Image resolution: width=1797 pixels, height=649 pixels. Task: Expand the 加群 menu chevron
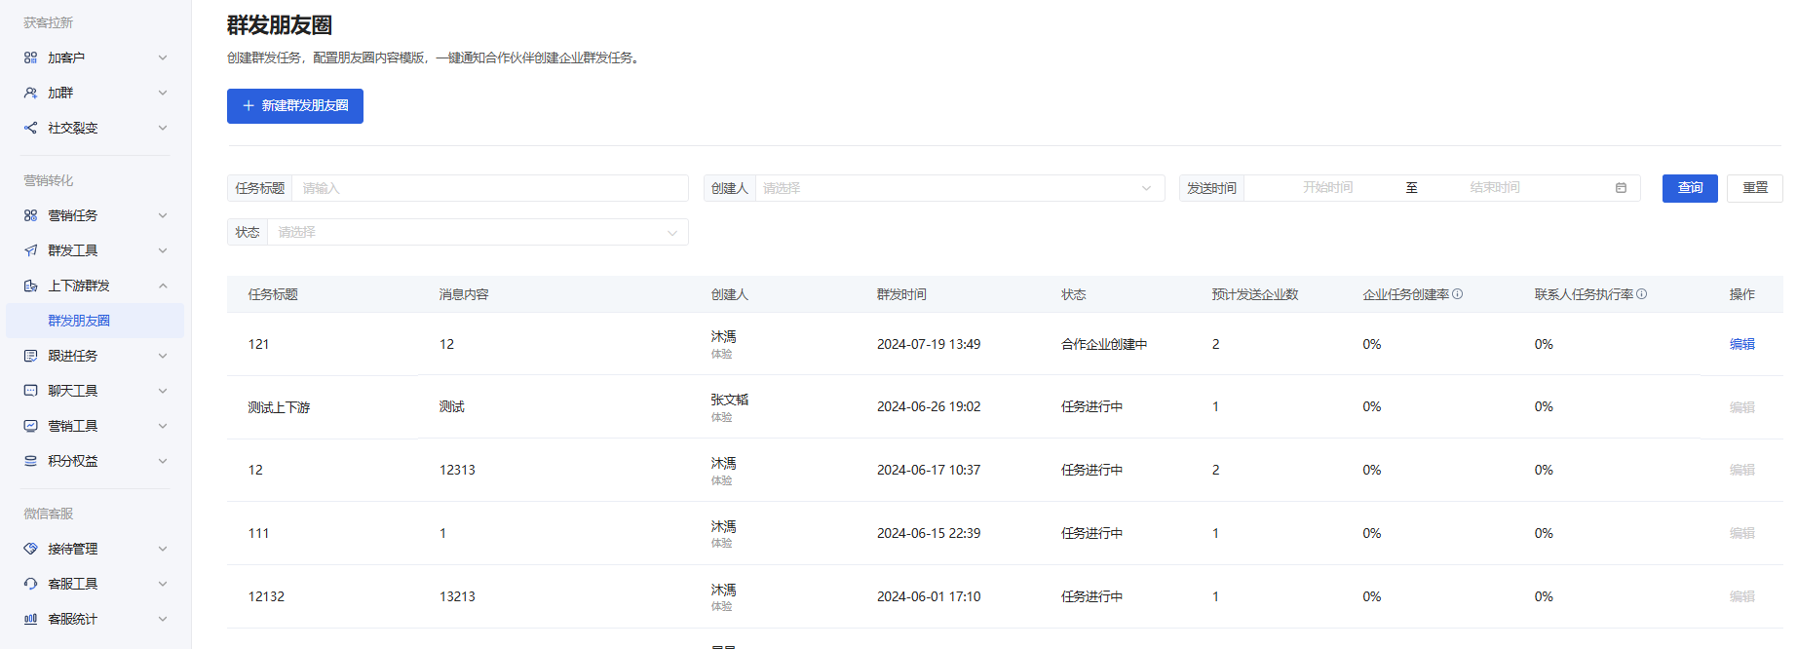click(163, 93)
